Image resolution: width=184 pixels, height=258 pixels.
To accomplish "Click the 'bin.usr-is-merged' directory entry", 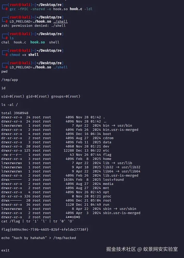I will coord(120,130).
